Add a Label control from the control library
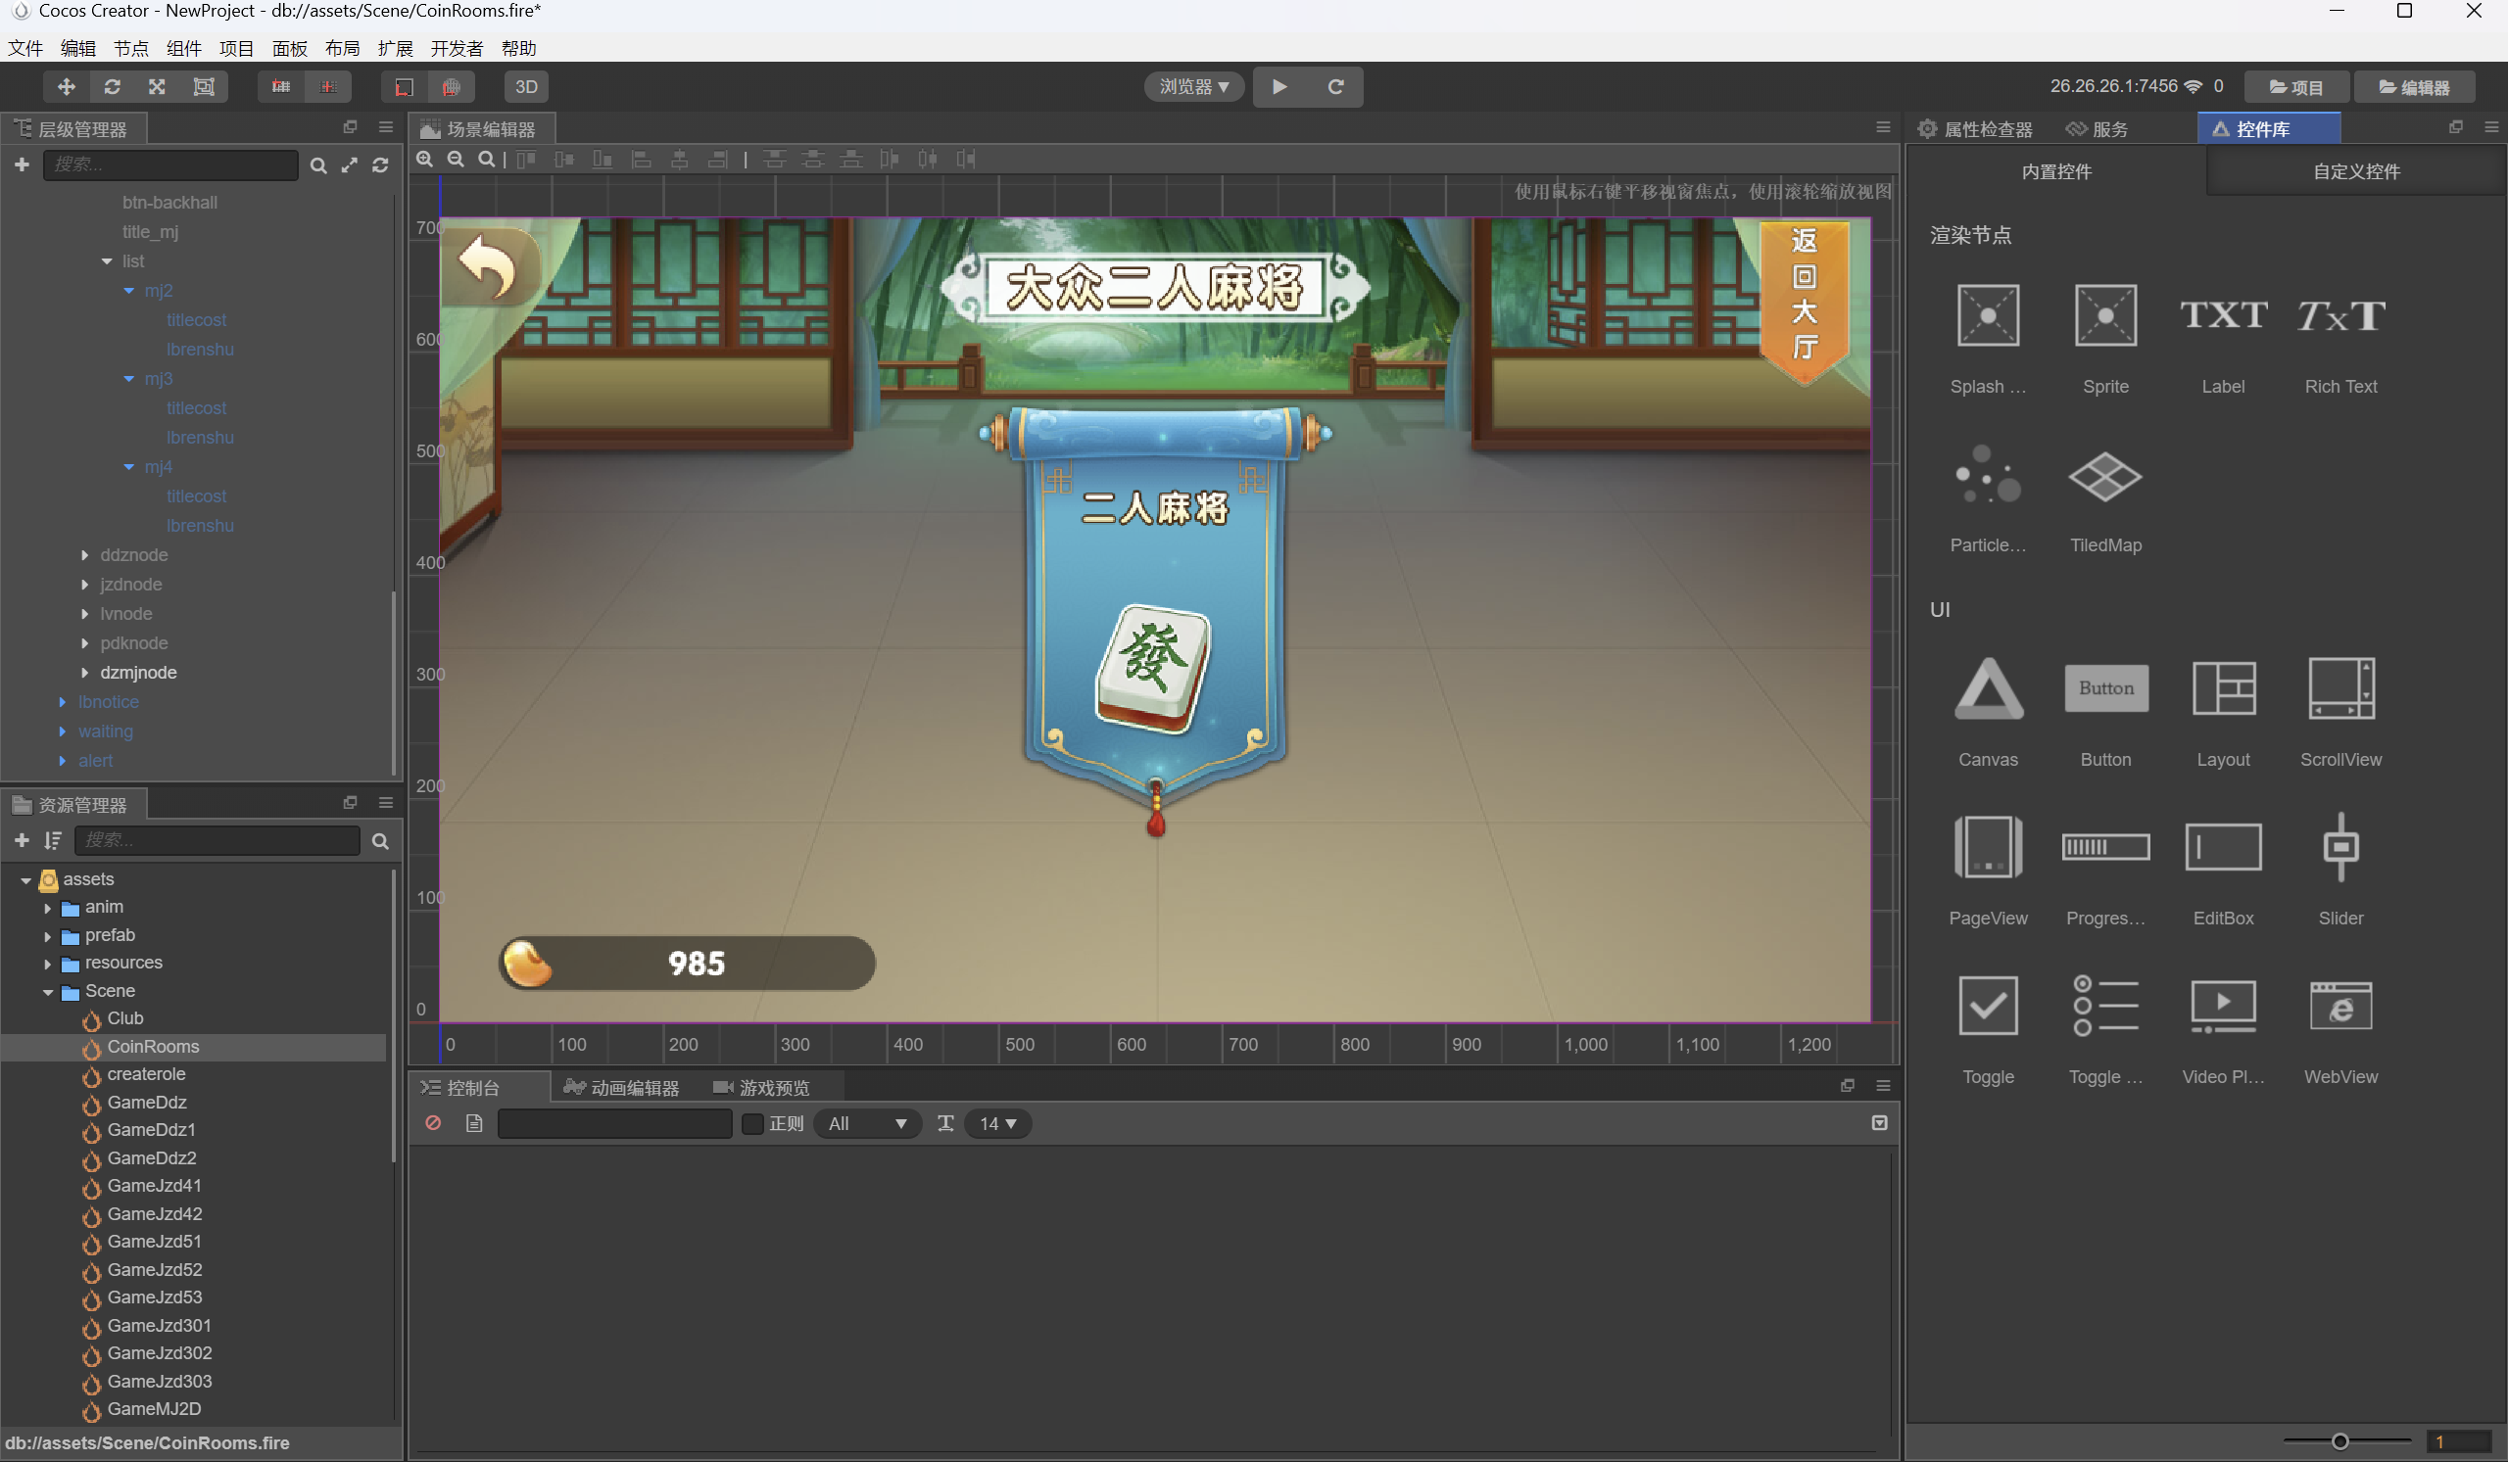Screen dimensions: 2508x1462 point(2223,316)
